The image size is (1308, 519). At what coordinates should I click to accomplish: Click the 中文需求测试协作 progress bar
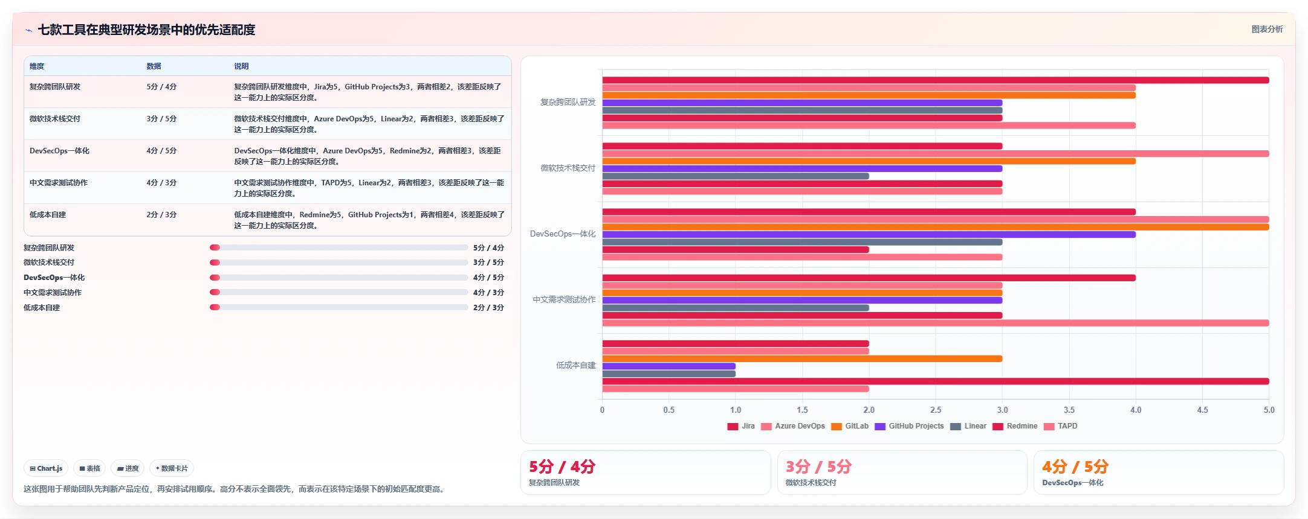pyautogui.click(x=338, y=292)
